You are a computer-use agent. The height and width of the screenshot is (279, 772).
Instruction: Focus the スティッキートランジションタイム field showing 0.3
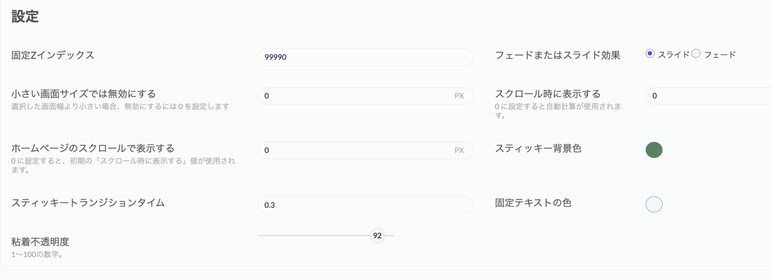point(365,205)
